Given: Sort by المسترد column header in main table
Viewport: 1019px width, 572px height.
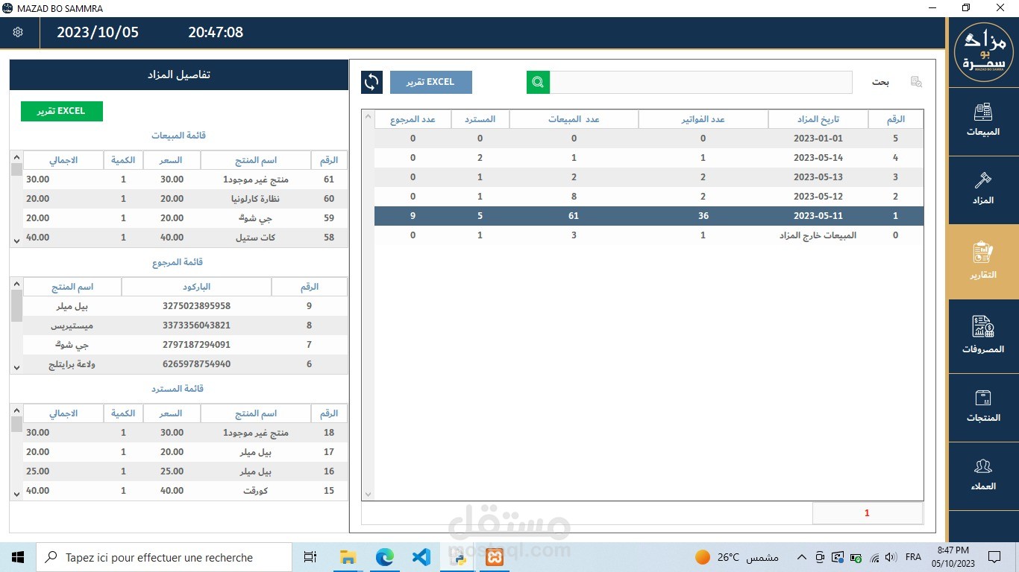Looking at the screenshot, I should [x=480, y=119].
